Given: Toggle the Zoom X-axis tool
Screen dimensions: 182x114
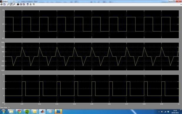Looking at the screenshot, I should click(x=11, y=4).
